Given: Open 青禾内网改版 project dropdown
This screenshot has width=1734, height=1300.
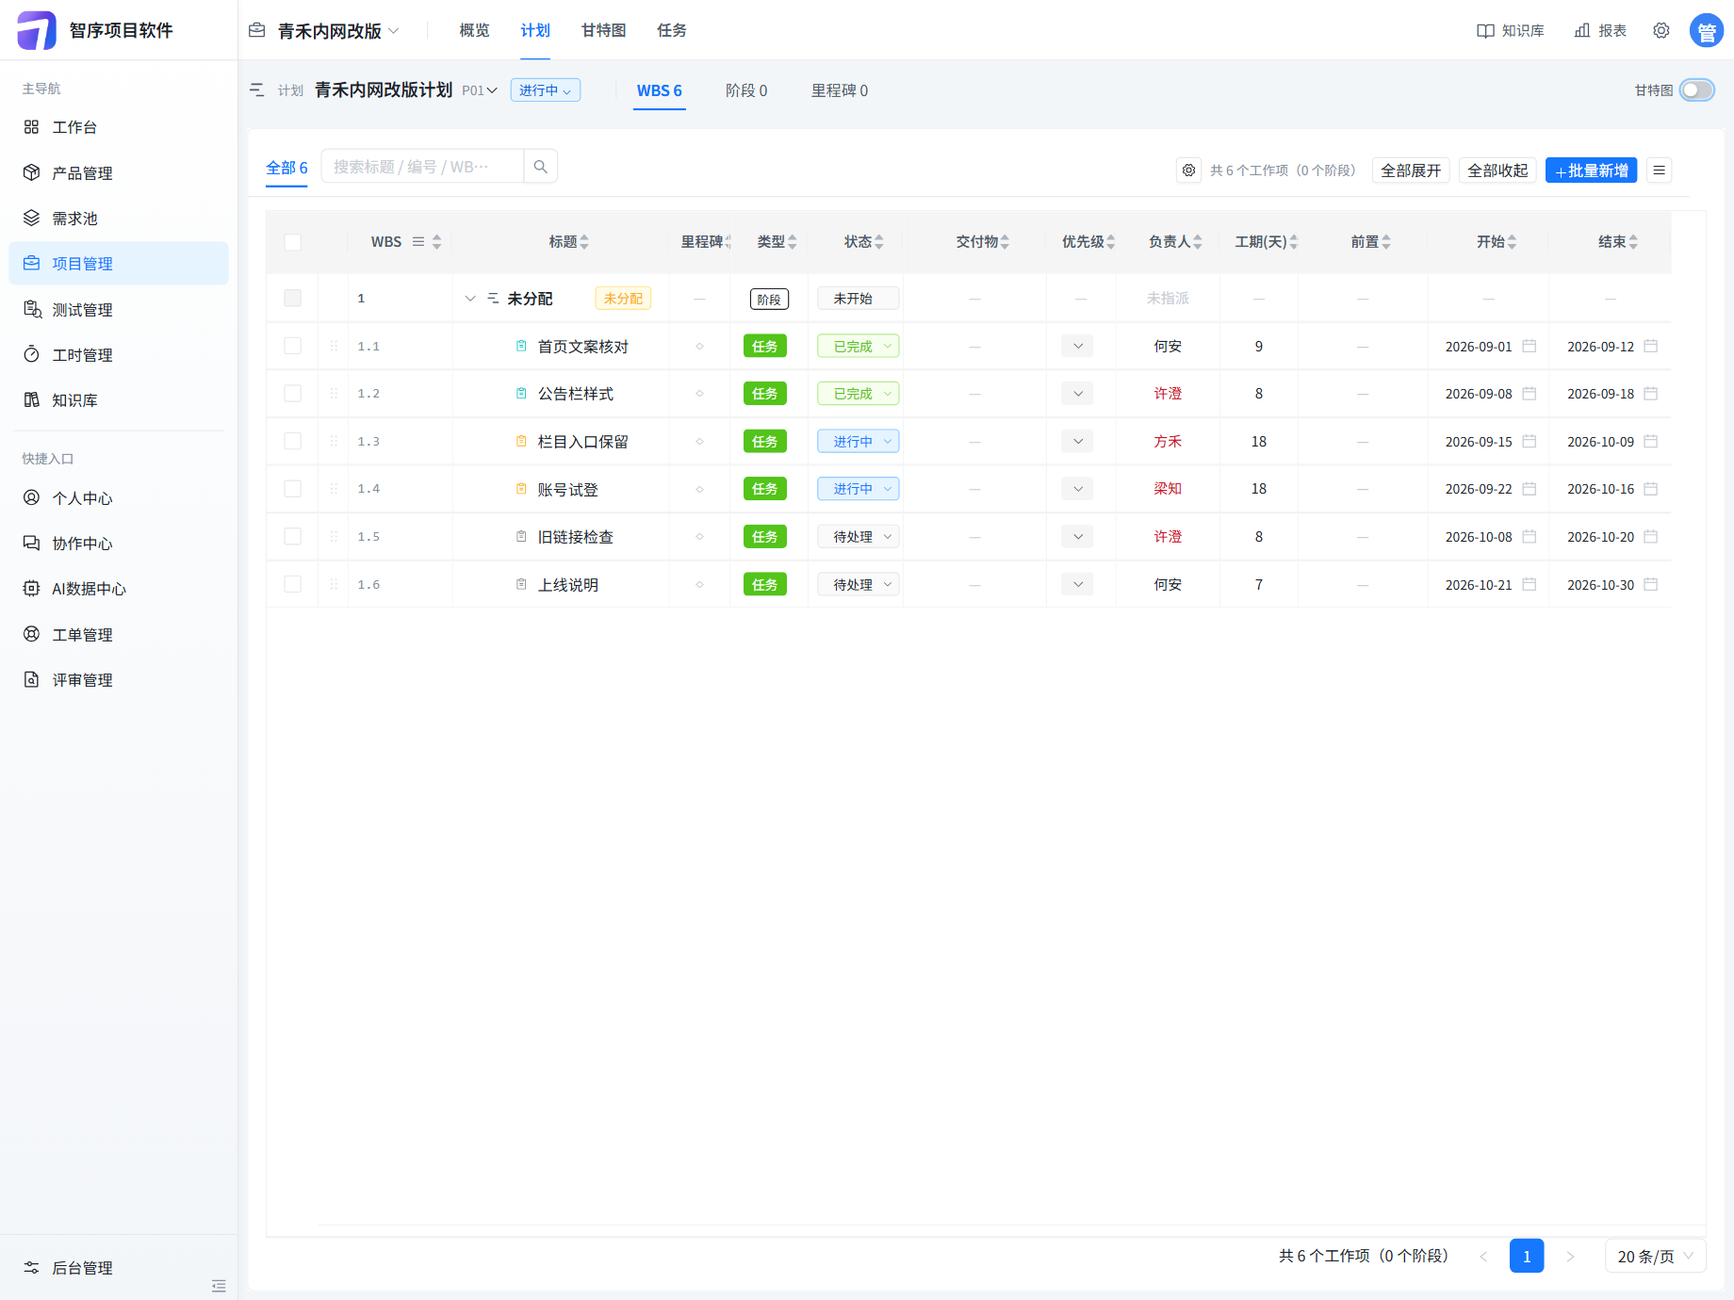Looking at the screenshot, I should pos(338,31).
